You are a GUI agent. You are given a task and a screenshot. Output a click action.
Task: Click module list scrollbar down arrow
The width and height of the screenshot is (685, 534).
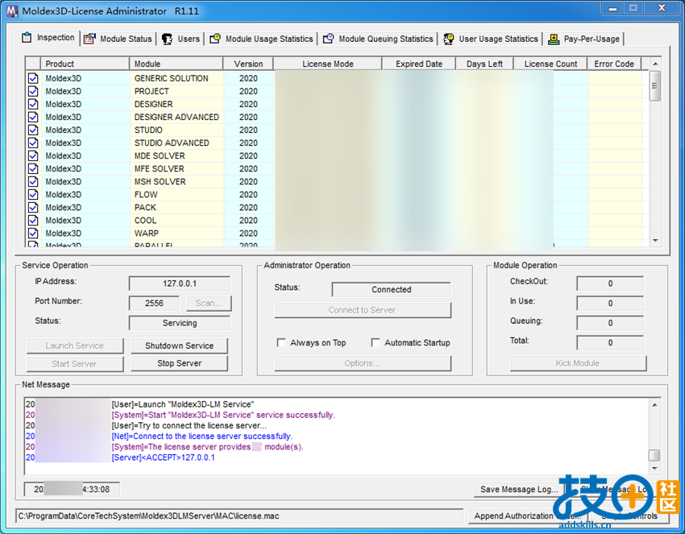[x=655, y=241]
